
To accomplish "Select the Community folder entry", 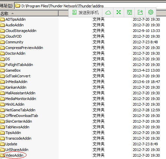I will [x=14, y=42].
